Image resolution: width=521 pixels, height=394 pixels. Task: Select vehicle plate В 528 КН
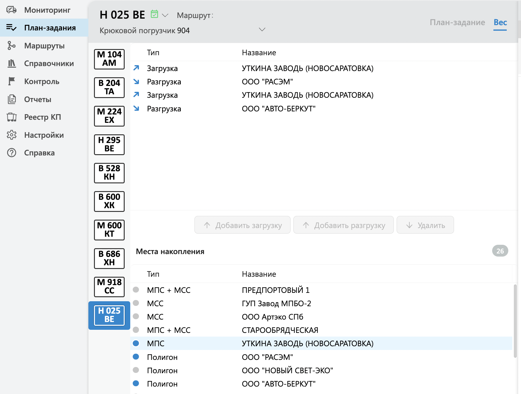coord(109,173)
